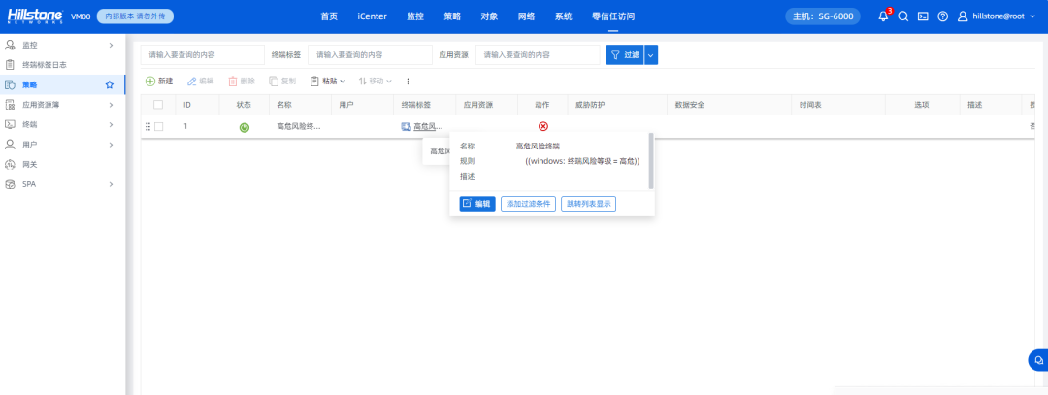The image size is (1048, 395).
Task: Click the red deny action icon in row 1
Action: (x=542, y=127)
